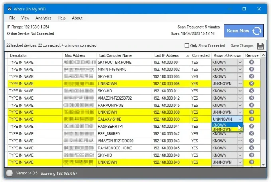Click the Scan Now button
271x182 pixels.
[x=244, y=31]
